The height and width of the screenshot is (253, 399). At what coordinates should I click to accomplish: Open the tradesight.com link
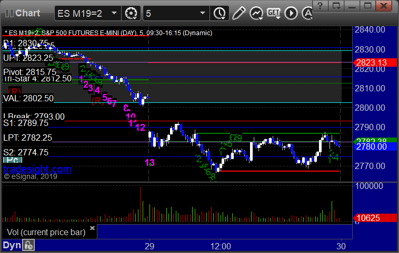pos(37,169)
